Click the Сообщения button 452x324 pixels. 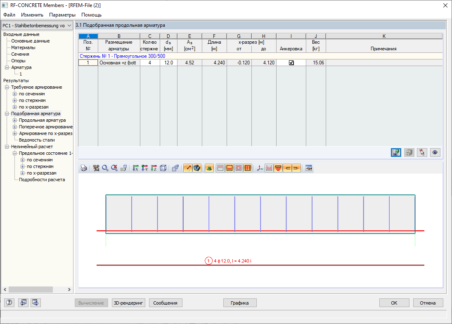pos(166,303)
